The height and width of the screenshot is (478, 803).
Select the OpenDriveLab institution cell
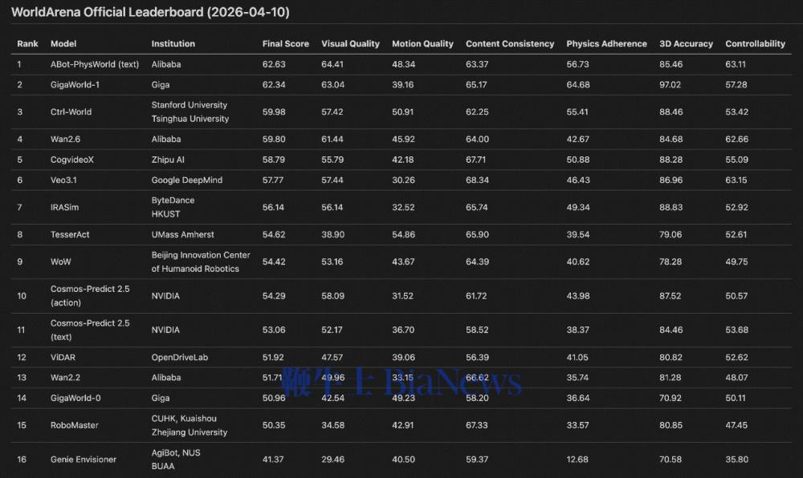(x=180, y=357)
